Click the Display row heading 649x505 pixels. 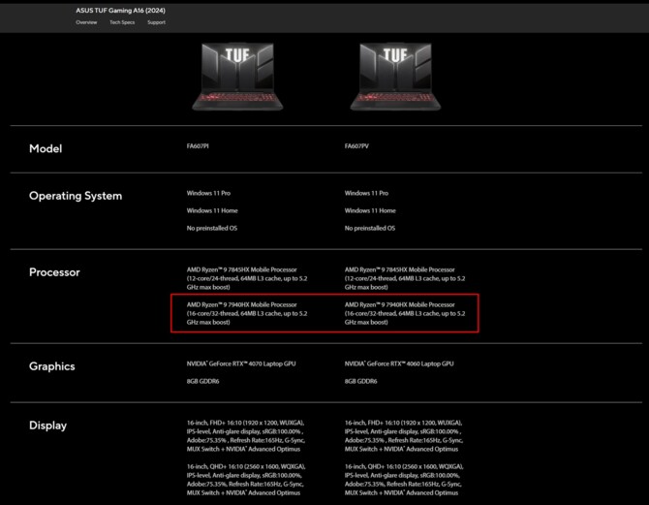point(47,426)
